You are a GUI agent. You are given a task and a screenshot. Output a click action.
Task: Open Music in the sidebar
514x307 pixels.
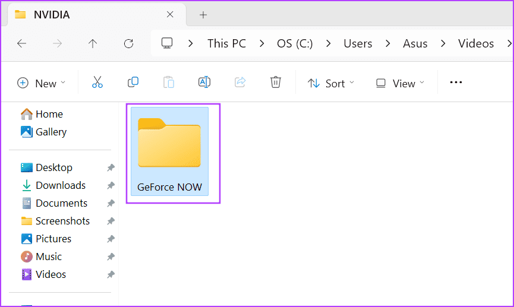tap(41, 257)
